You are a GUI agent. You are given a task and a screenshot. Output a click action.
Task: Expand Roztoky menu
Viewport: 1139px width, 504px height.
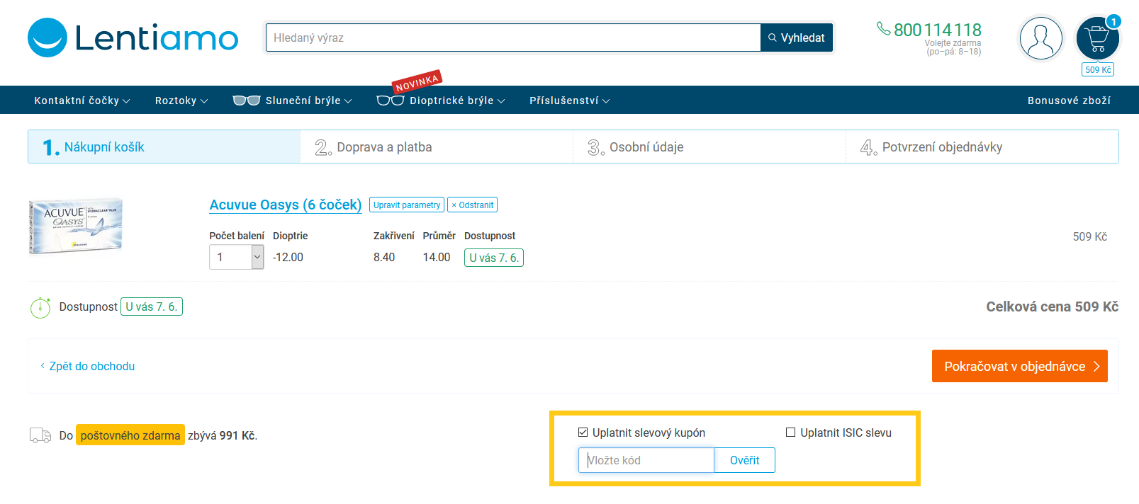[x=181, y=101]
